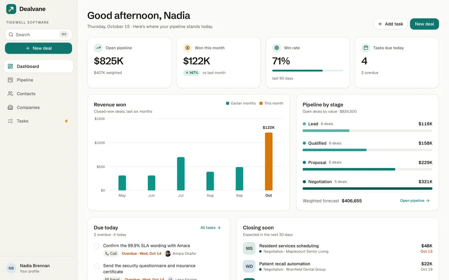
Task: Click Amara Okafor's avatar photo
Action: [168, 253]
